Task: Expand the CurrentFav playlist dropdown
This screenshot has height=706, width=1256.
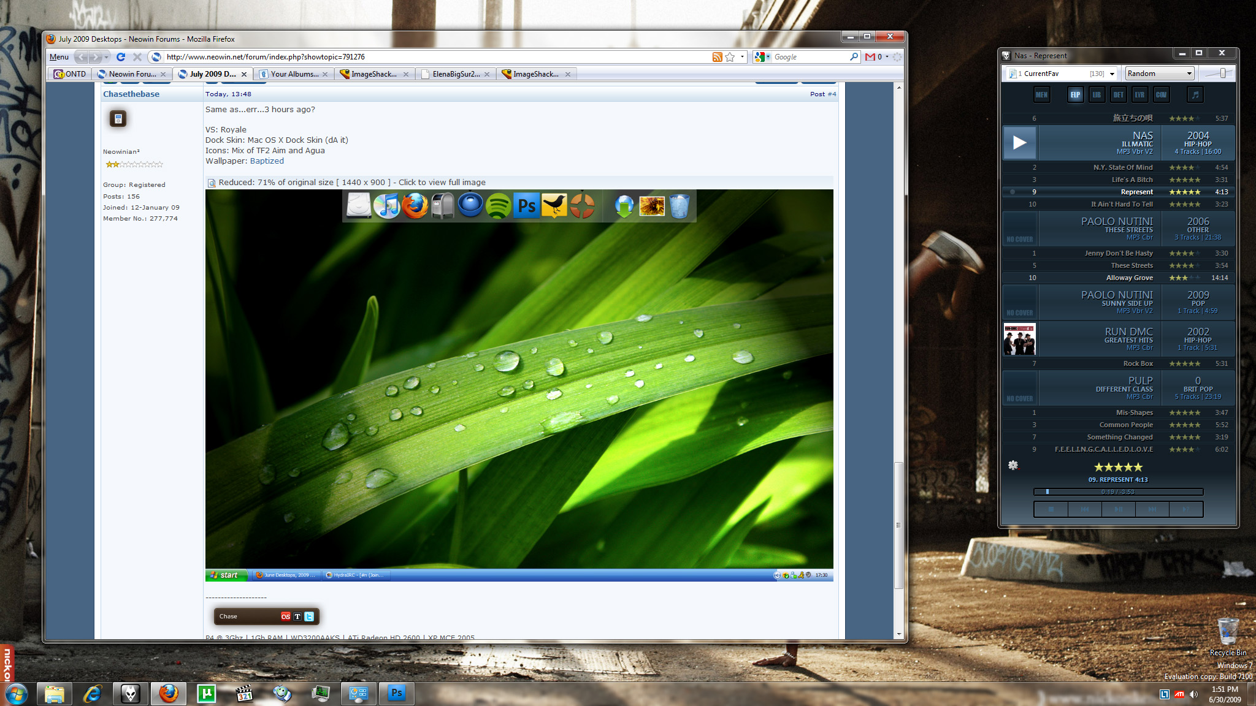Action: click(x=1112, y=74)
